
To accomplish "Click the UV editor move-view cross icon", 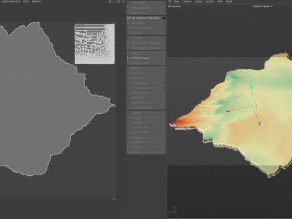I will (119, 1).
